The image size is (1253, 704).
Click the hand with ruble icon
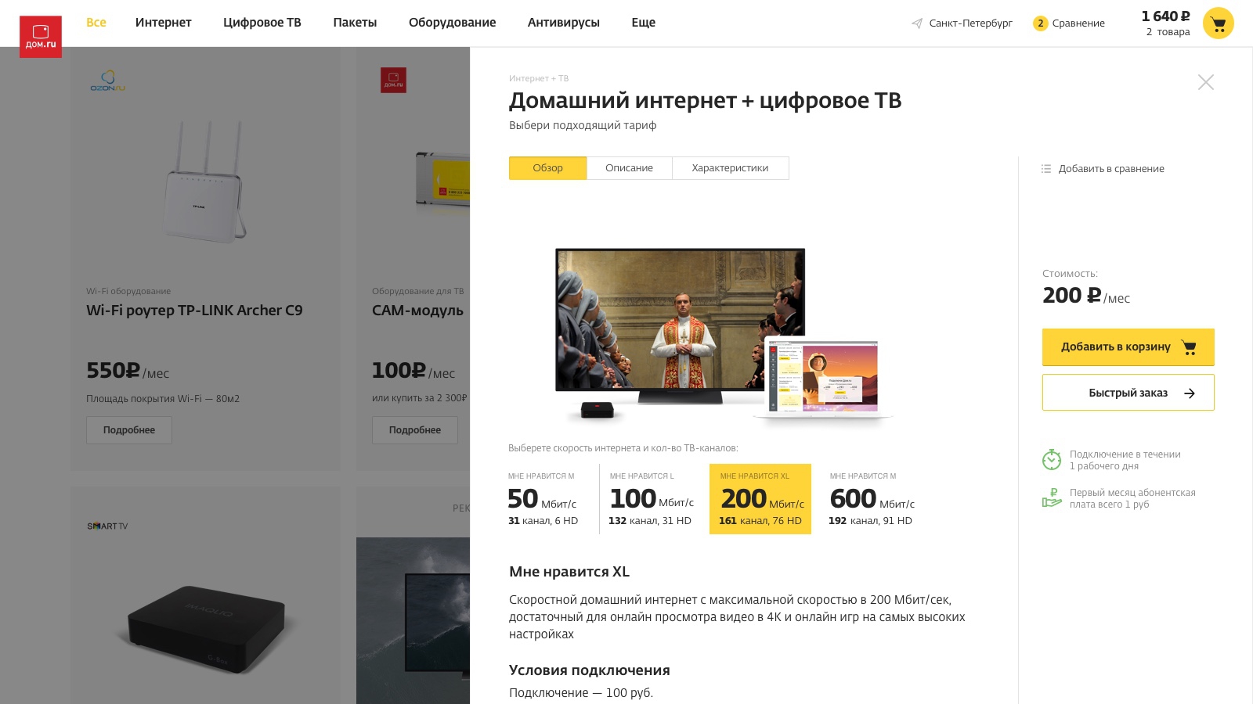[x=1052, y=497]
